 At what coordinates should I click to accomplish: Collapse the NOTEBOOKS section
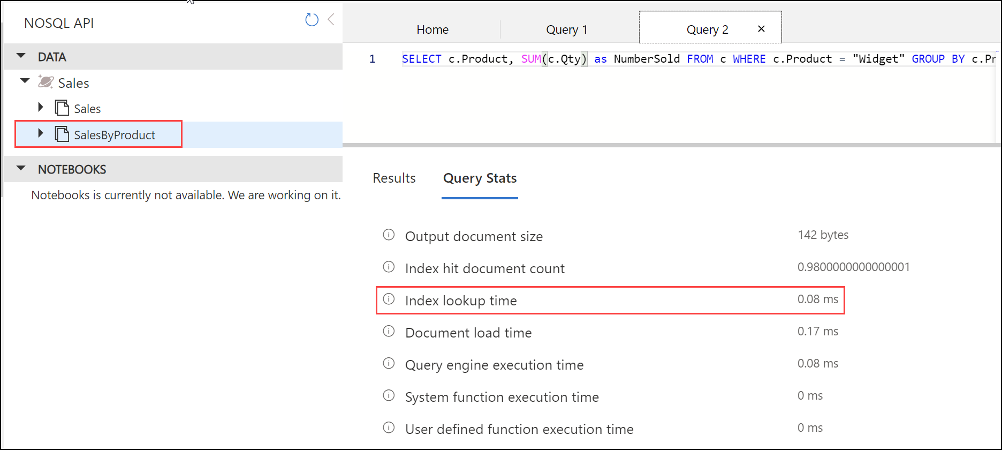tap(21, 168)
